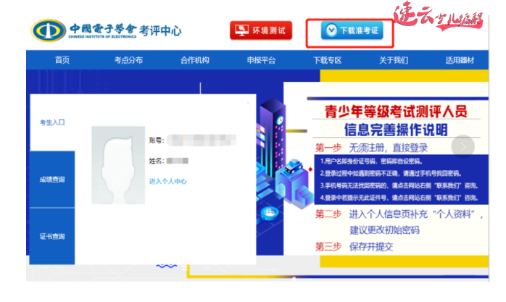Open the 首页 menu item
506x302 pixels.
[62, 61]
